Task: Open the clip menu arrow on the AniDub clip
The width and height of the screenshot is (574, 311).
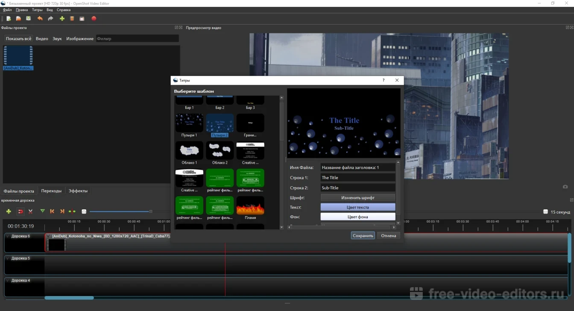Action: [49, 236]
